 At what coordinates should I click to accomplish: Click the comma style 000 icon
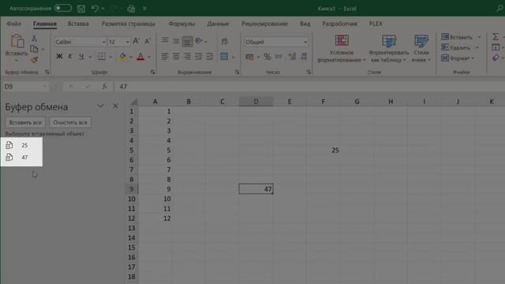click(279, 57)
